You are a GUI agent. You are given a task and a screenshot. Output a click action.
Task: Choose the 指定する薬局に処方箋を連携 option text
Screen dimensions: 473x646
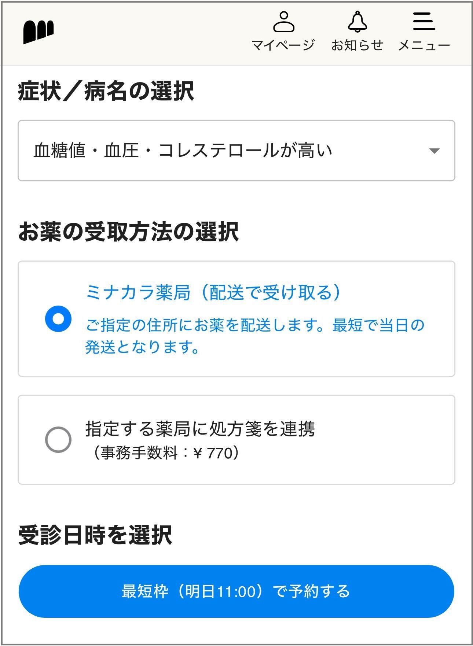(200, 429)
